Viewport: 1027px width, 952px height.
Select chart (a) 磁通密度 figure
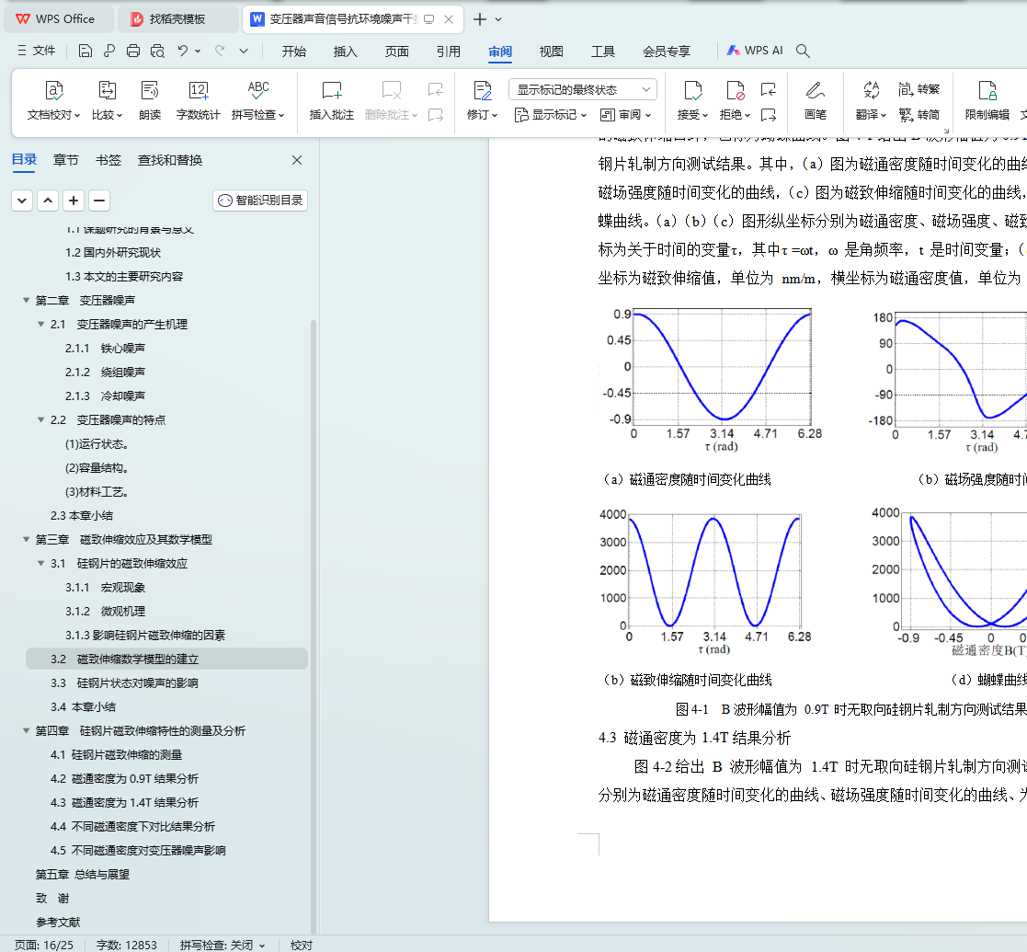coord(711,382)
